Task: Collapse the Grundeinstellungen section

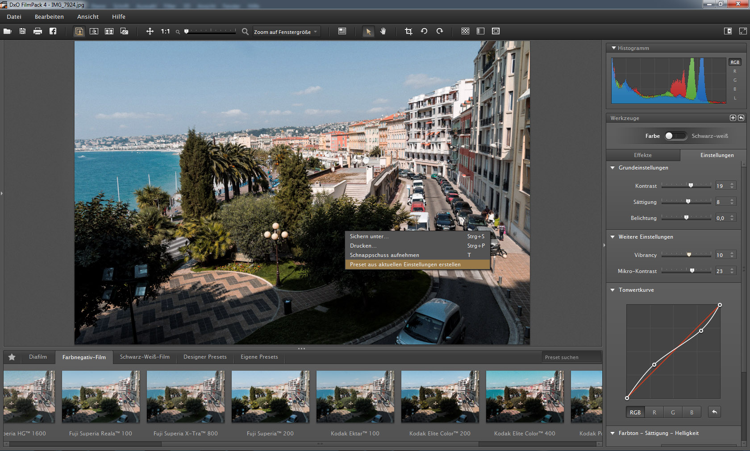Action: point(613,168)
